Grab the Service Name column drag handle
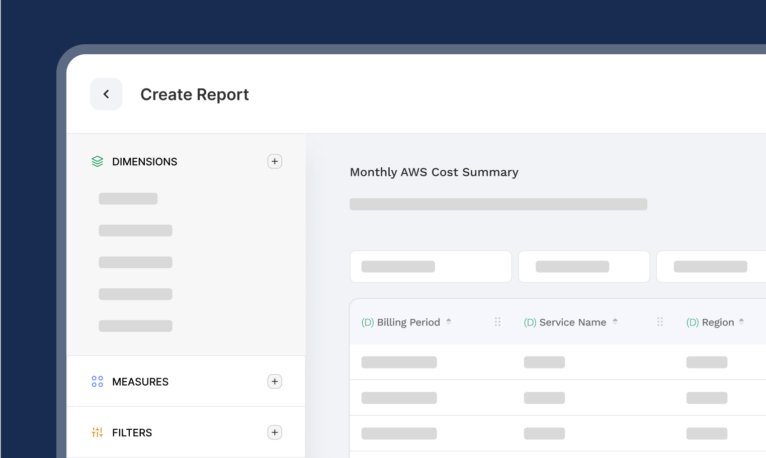The width and height of the screenshot is (766, 458). point(660,322)
